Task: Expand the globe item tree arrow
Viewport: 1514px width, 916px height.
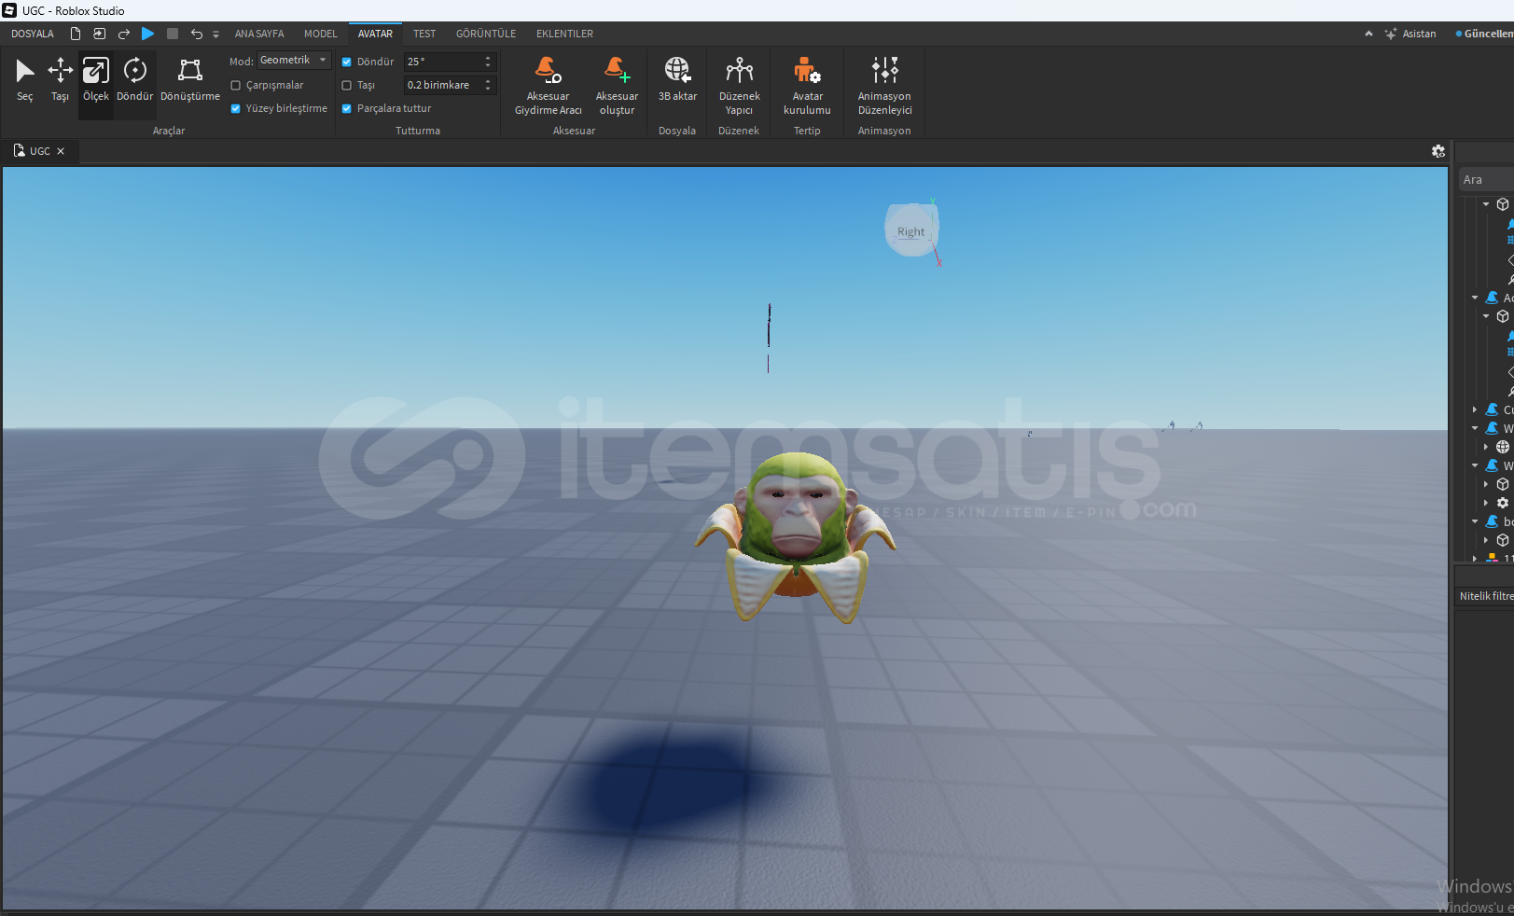Action: (x=1486, y=447)
